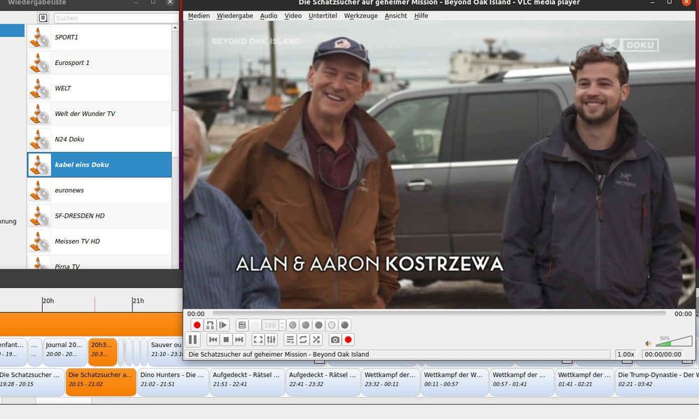Pause the video playback
The height and width of the screenshot is (419, 699).
193,340
